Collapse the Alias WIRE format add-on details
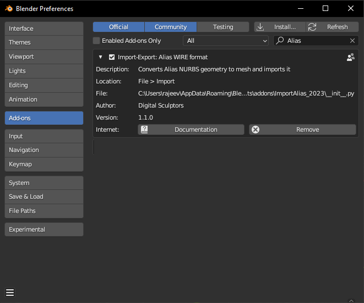The width and height of the screenshot is (364, 303). point(101,57)
